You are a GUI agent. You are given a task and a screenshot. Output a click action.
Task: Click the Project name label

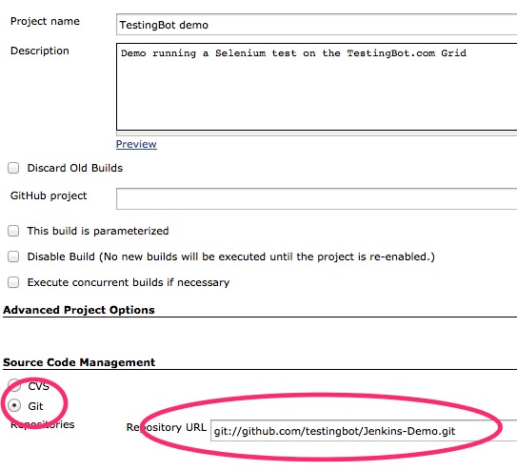pos(45,21)
